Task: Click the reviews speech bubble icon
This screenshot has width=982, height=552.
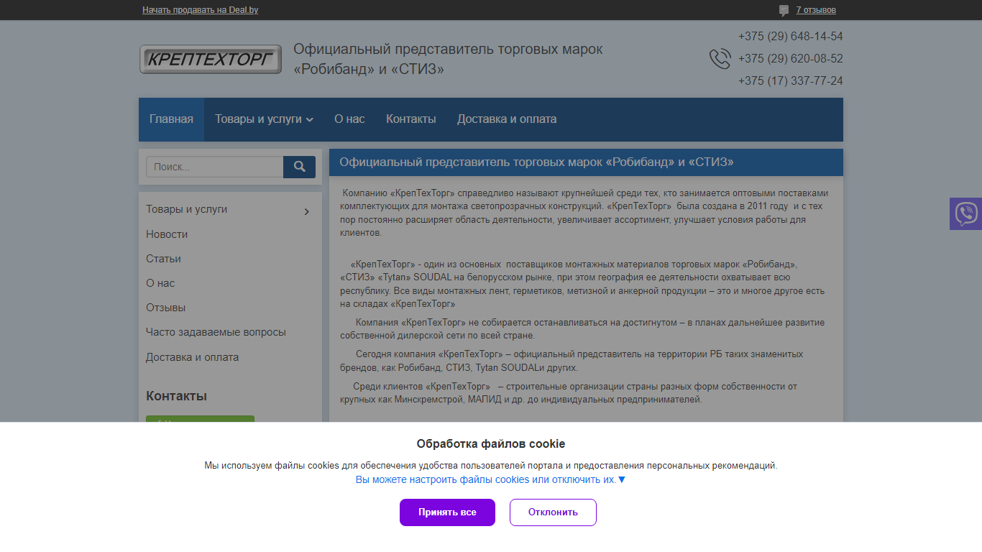Action: [x=784, y=11]
